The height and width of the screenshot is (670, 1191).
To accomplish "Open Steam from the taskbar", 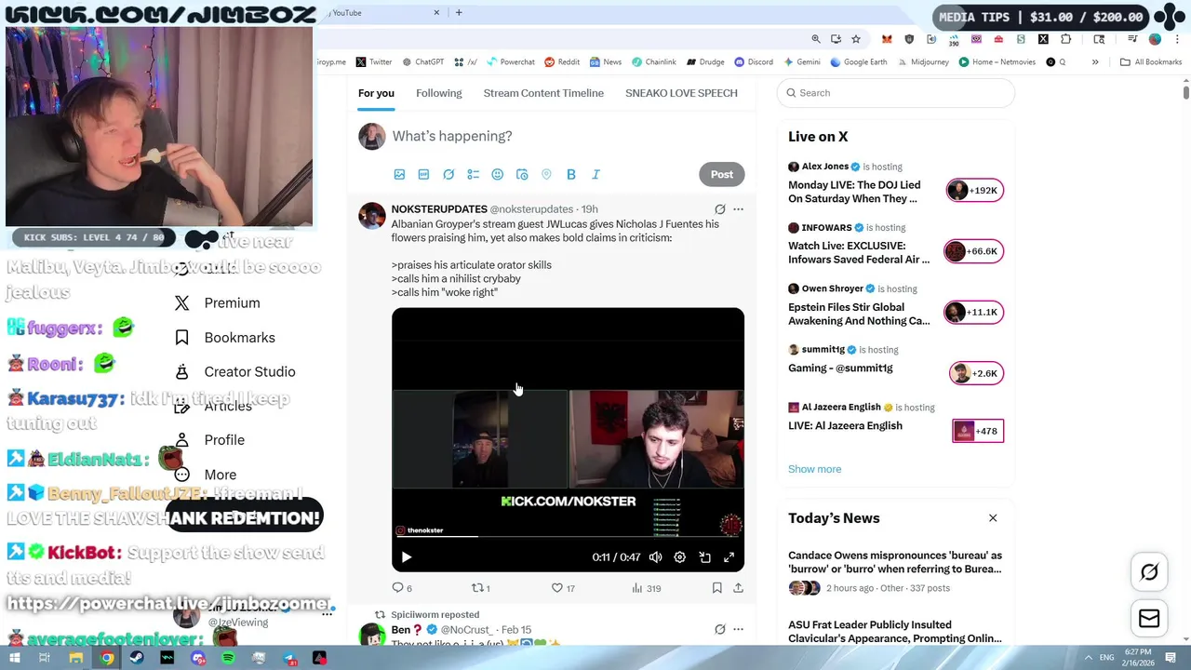I will pyautogui.click(x=137, y=658).
